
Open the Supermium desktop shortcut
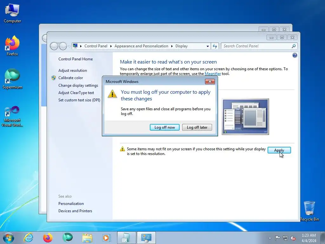click(12, 79)
